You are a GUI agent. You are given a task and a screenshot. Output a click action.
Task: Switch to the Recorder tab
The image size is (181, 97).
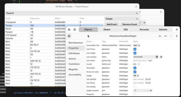[x=144, y=30]
